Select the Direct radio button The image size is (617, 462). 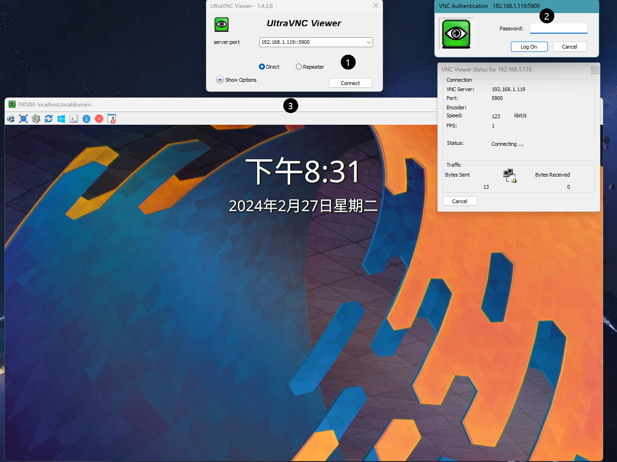pyautogui.click(x=262, y=67)
